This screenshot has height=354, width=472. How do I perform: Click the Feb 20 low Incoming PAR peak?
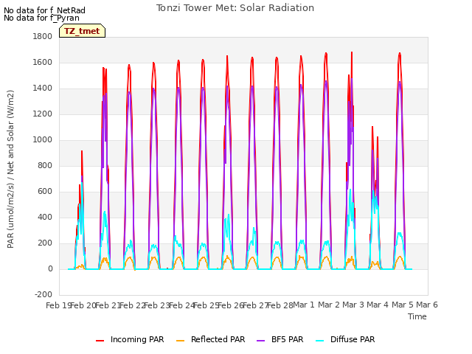pos(82,151)
